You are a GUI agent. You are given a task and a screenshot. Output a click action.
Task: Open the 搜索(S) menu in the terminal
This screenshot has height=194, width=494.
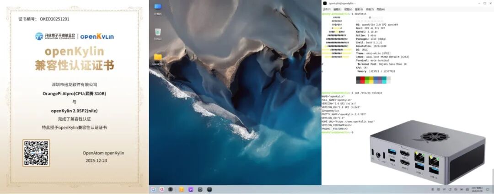(x=359, y=9)
